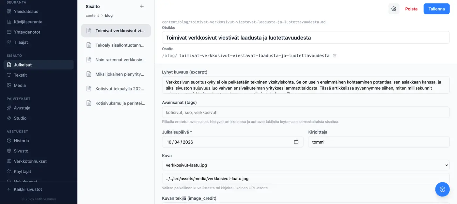Select post 'Kotisivut tekoalylla 202...'
Screen dimensions: 457x204
coord(116,88)
